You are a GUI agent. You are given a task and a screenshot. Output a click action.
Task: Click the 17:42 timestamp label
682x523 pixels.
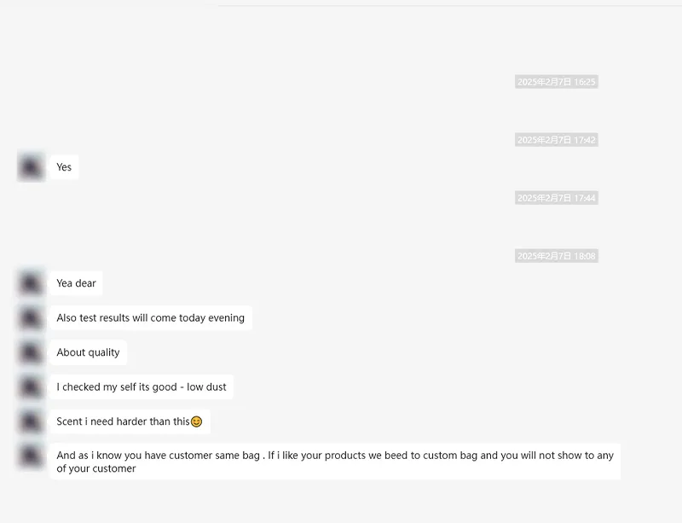tap(556, 139)
